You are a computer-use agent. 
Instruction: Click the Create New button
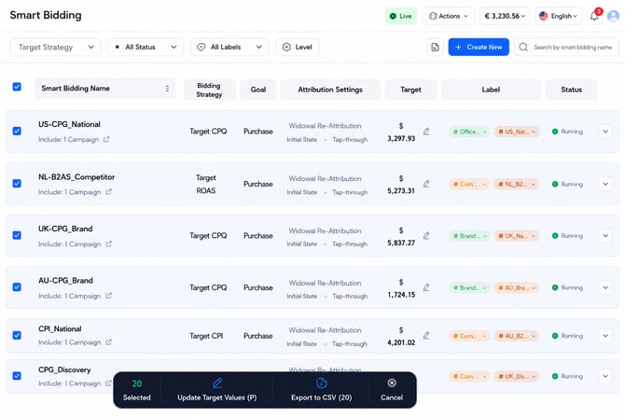479,47
